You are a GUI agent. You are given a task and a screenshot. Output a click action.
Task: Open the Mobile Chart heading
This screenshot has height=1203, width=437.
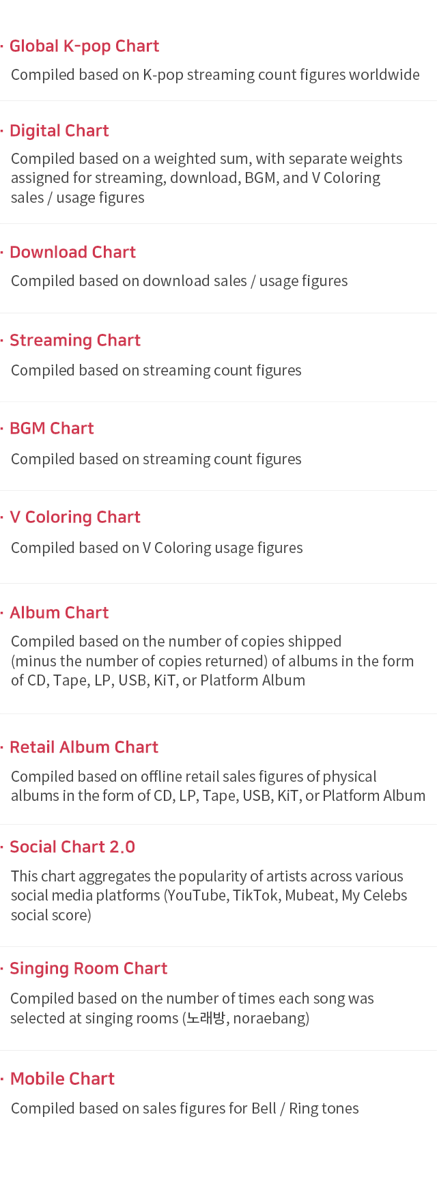(x=63, y=1078)
